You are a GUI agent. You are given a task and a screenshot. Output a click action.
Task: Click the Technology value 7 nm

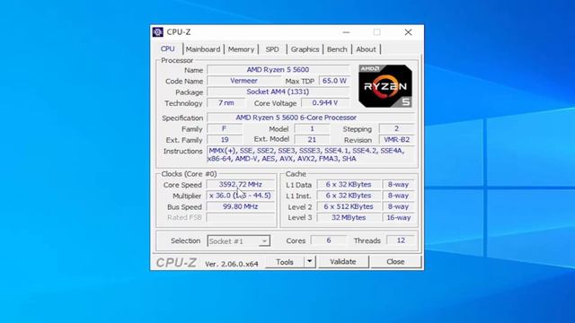click(x=226, y=103)
